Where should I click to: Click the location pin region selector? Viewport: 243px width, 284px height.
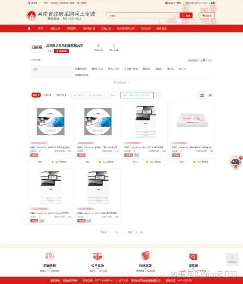pos(33,3)
